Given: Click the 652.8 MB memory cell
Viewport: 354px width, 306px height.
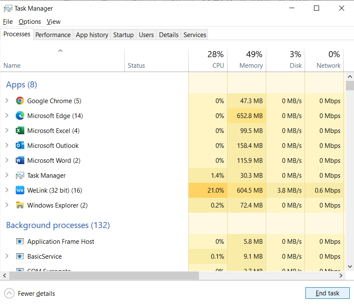Looking at the screenshot, I should (247, 115).
